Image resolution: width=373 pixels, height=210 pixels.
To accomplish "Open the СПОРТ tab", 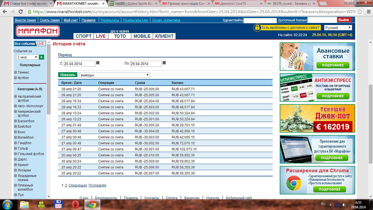I will click(84, 36).
